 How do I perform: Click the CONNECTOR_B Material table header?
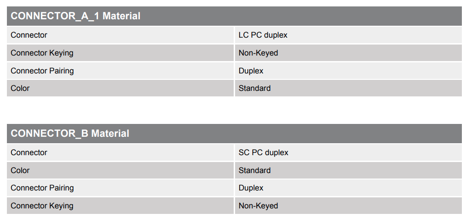pyautogui.click(x=70, y=134)
